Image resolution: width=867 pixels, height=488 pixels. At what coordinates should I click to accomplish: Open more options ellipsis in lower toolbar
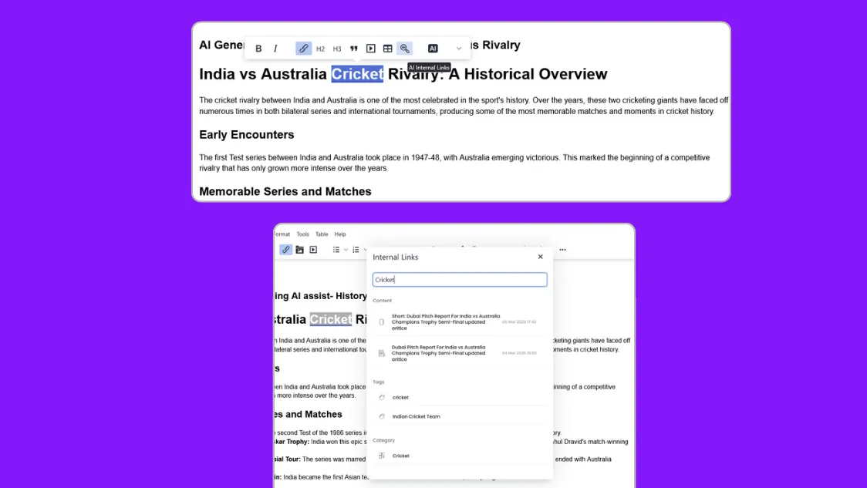pyautogui.click(x=562, y=250)
